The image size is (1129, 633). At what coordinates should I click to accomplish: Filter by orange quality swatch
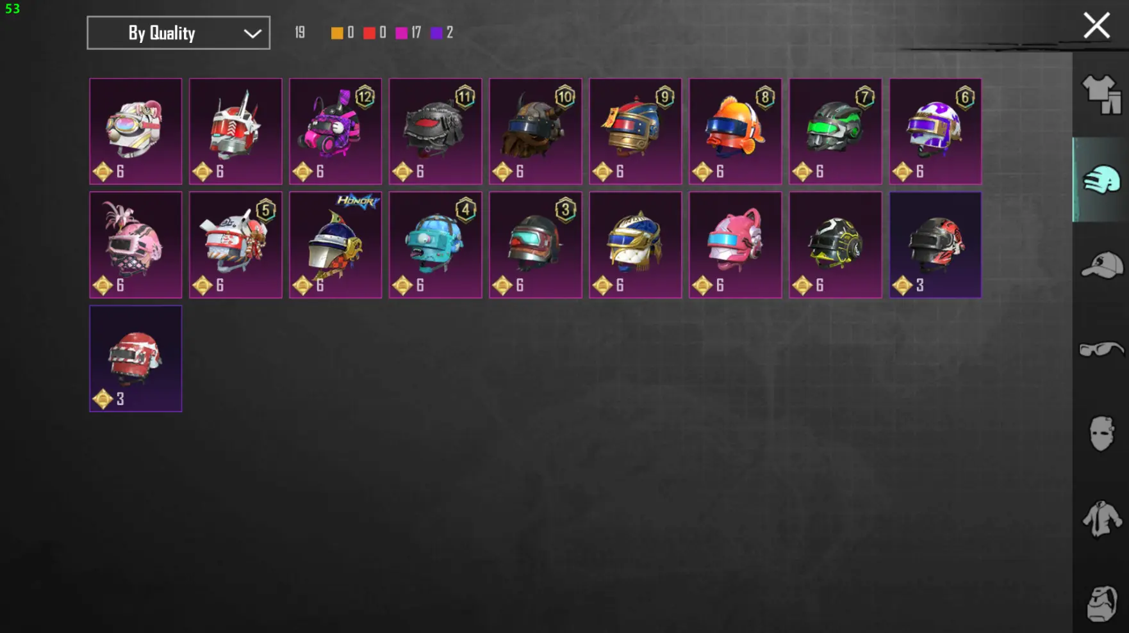coord(336,33)
